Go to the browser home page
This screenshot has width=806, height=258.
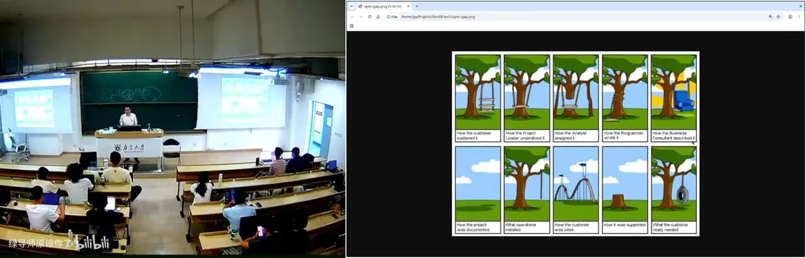tap(378, 16)
